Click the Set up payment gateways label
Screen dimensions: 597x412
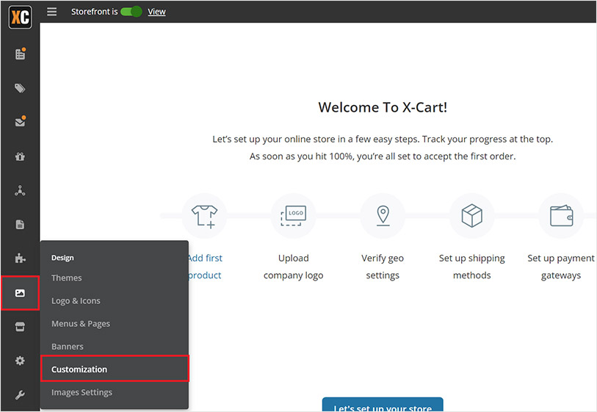[561, 267]
